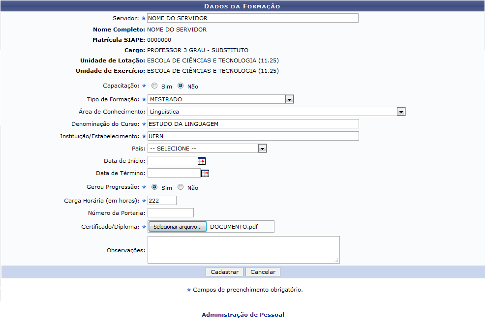485x328 pixels.
Task: Select the Carga Horária hours field
Action: [x=161, y=201]
